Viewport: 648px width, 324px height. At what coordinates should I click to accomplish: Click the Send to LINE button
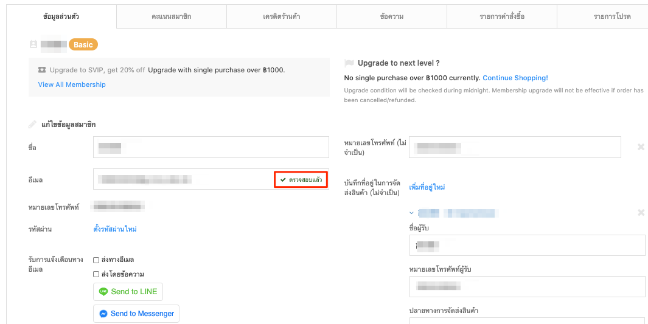128,292
